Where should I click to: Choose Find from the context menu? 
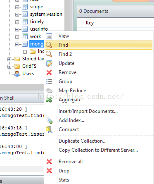pos(99,45)
